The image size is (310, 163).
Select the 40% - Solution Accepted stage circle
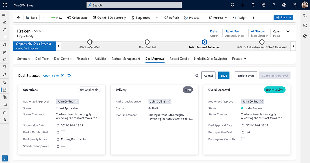(x=262, y=42)
